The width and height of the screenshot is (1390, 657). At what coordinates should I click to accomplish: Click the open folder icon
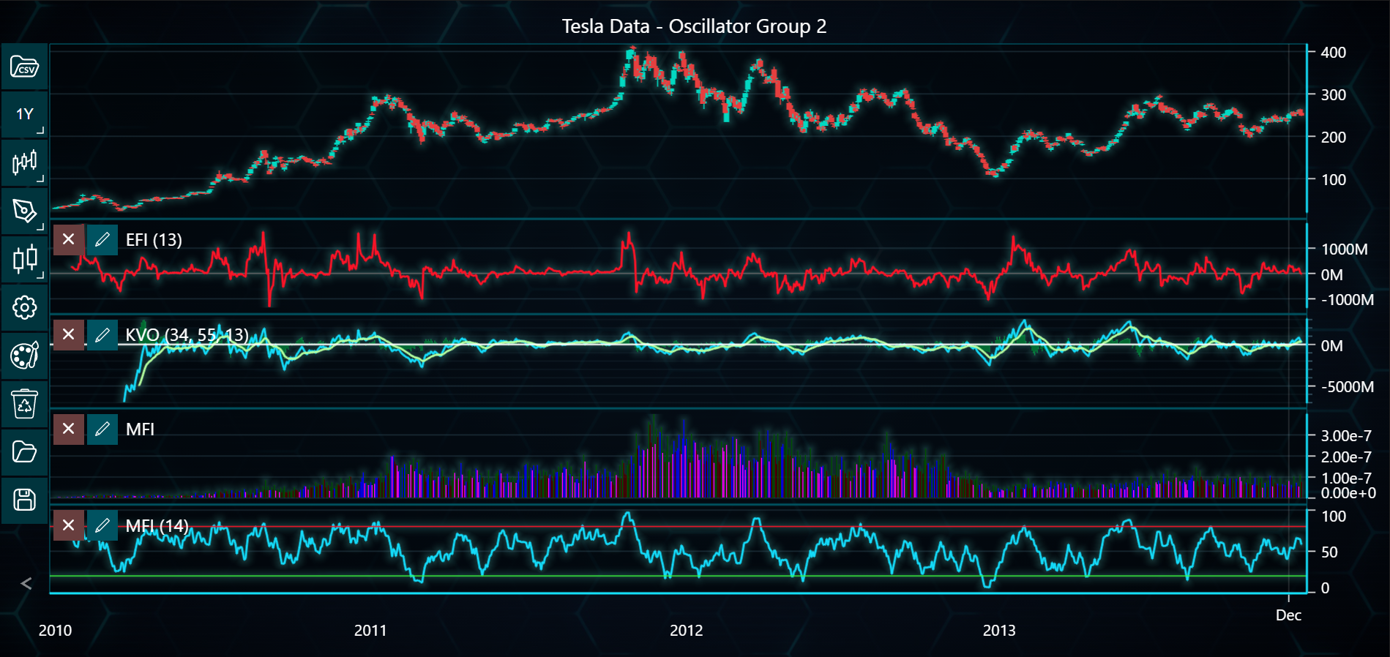24,451
